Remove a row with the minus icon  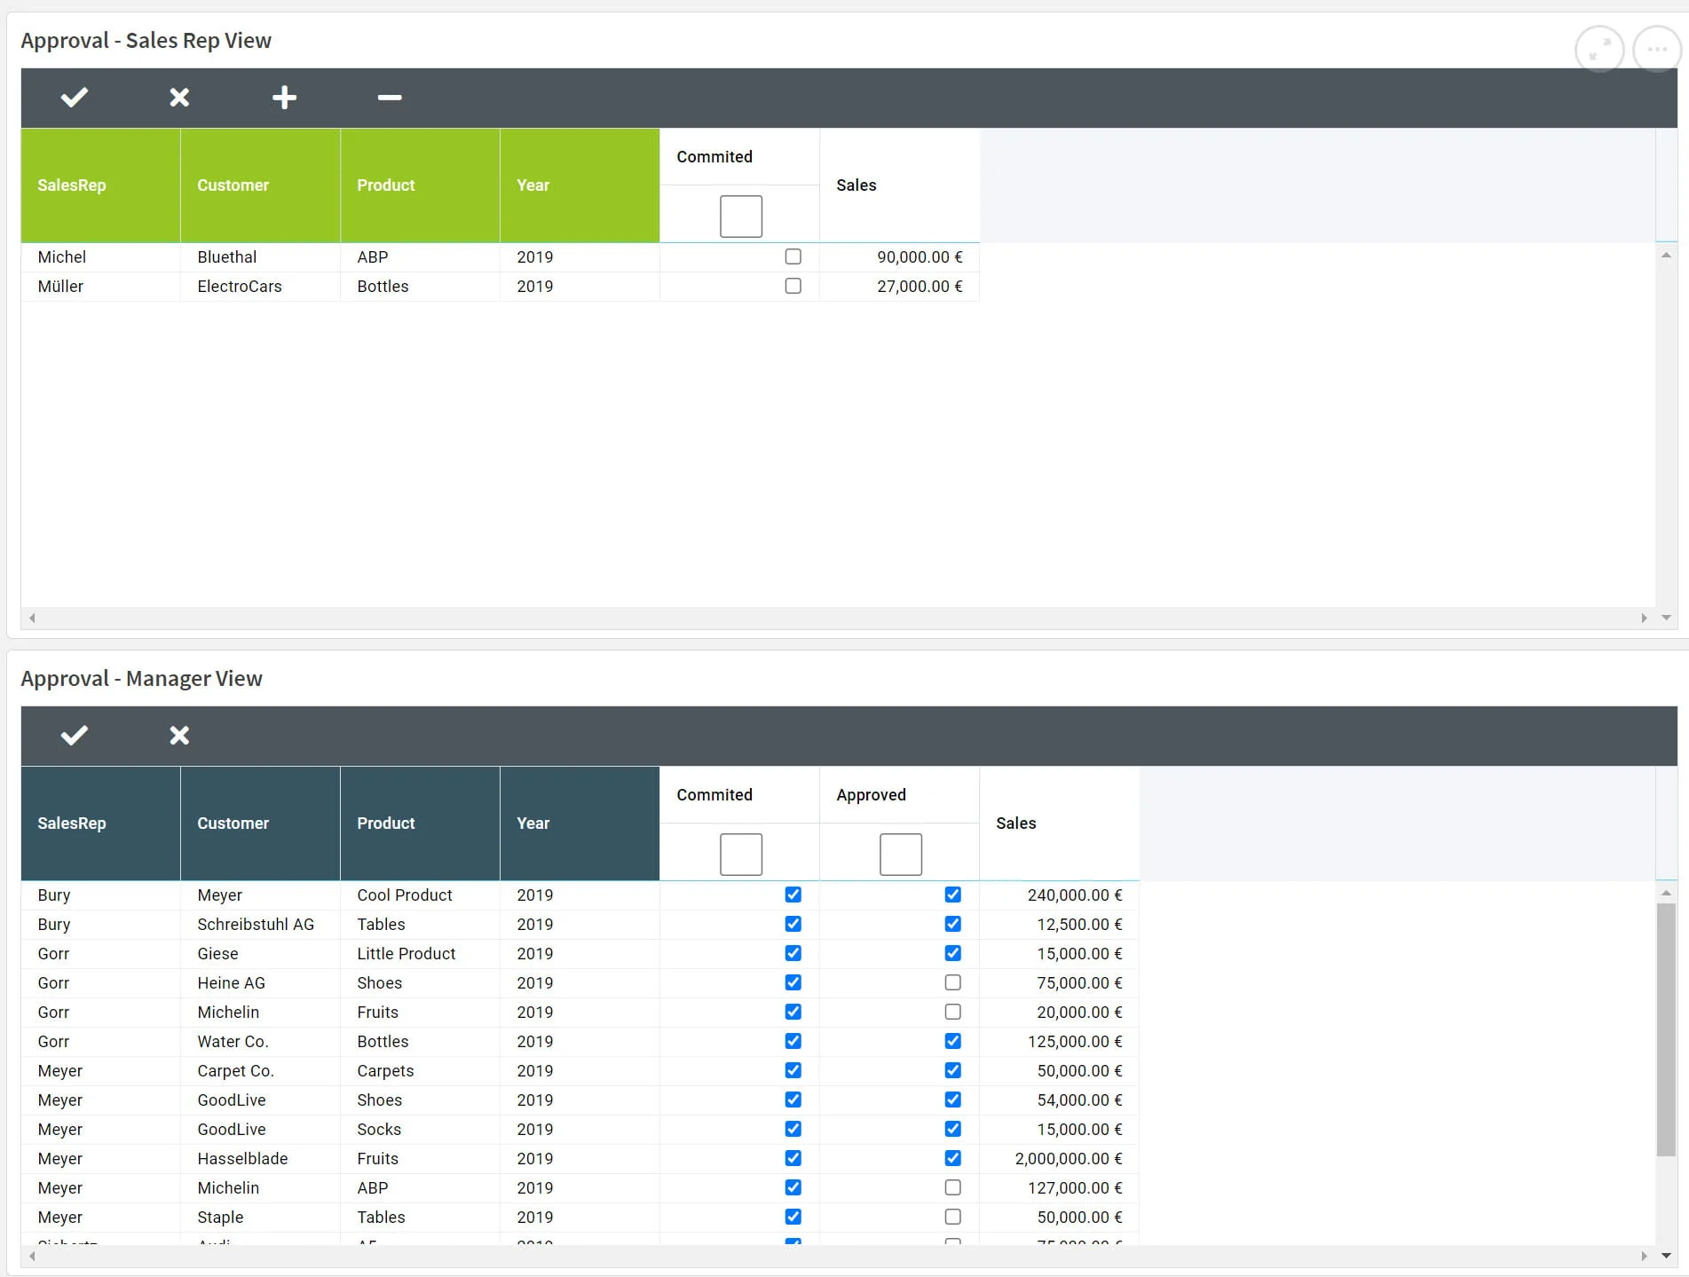coord(390,98)
